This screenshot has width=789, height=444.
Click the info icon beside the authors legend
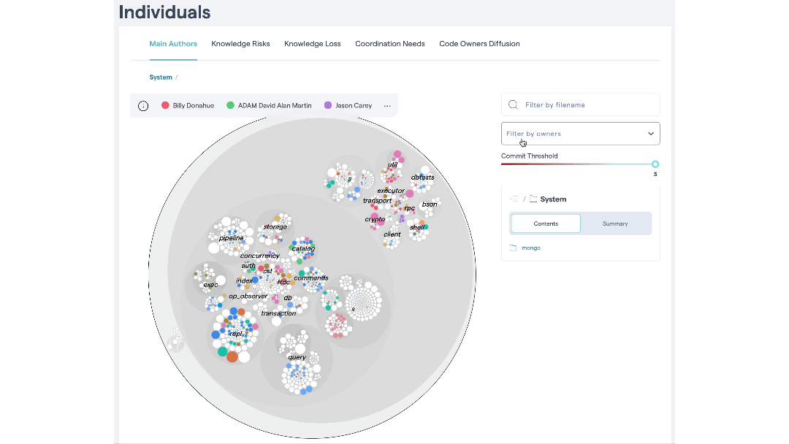143,105
